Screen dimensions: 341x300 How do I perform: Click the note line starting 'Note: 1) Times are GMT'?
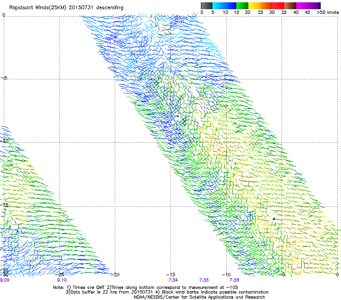point(145,288)
